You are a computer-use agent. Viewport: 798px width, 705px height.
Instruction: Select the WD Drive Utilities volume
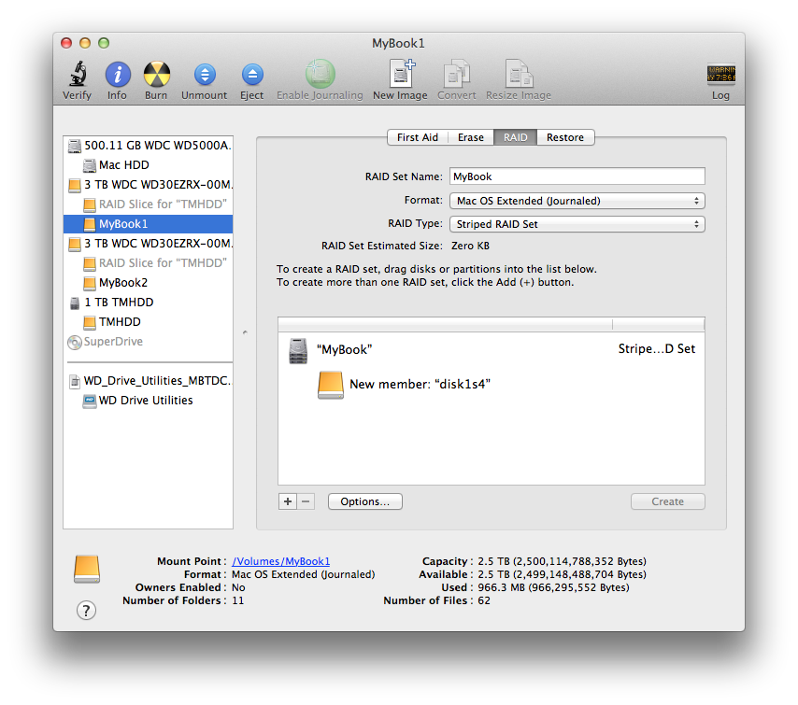[x=148, y=401]
